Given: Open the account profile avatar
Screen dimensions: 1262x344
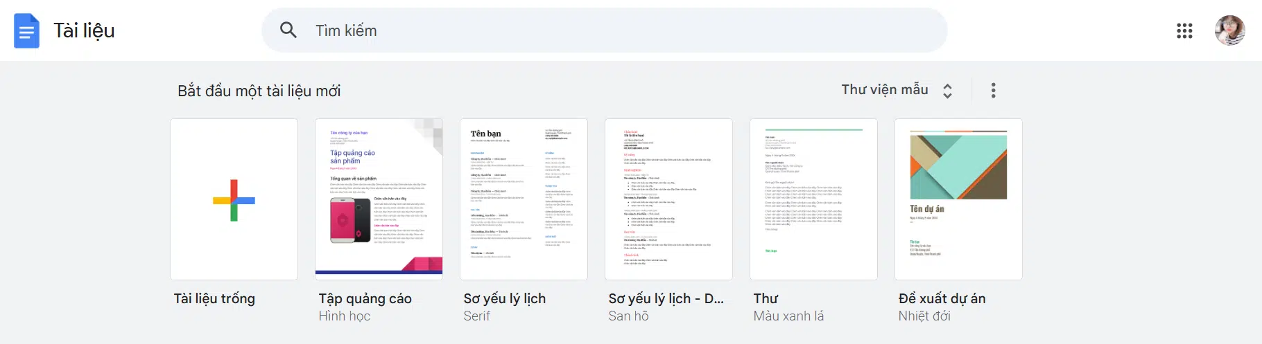Looking at the screenshot, I should 1230,30.
